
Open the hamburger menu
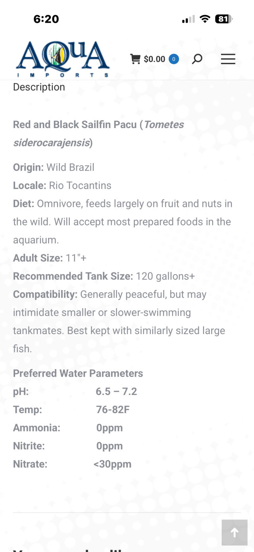228,59
